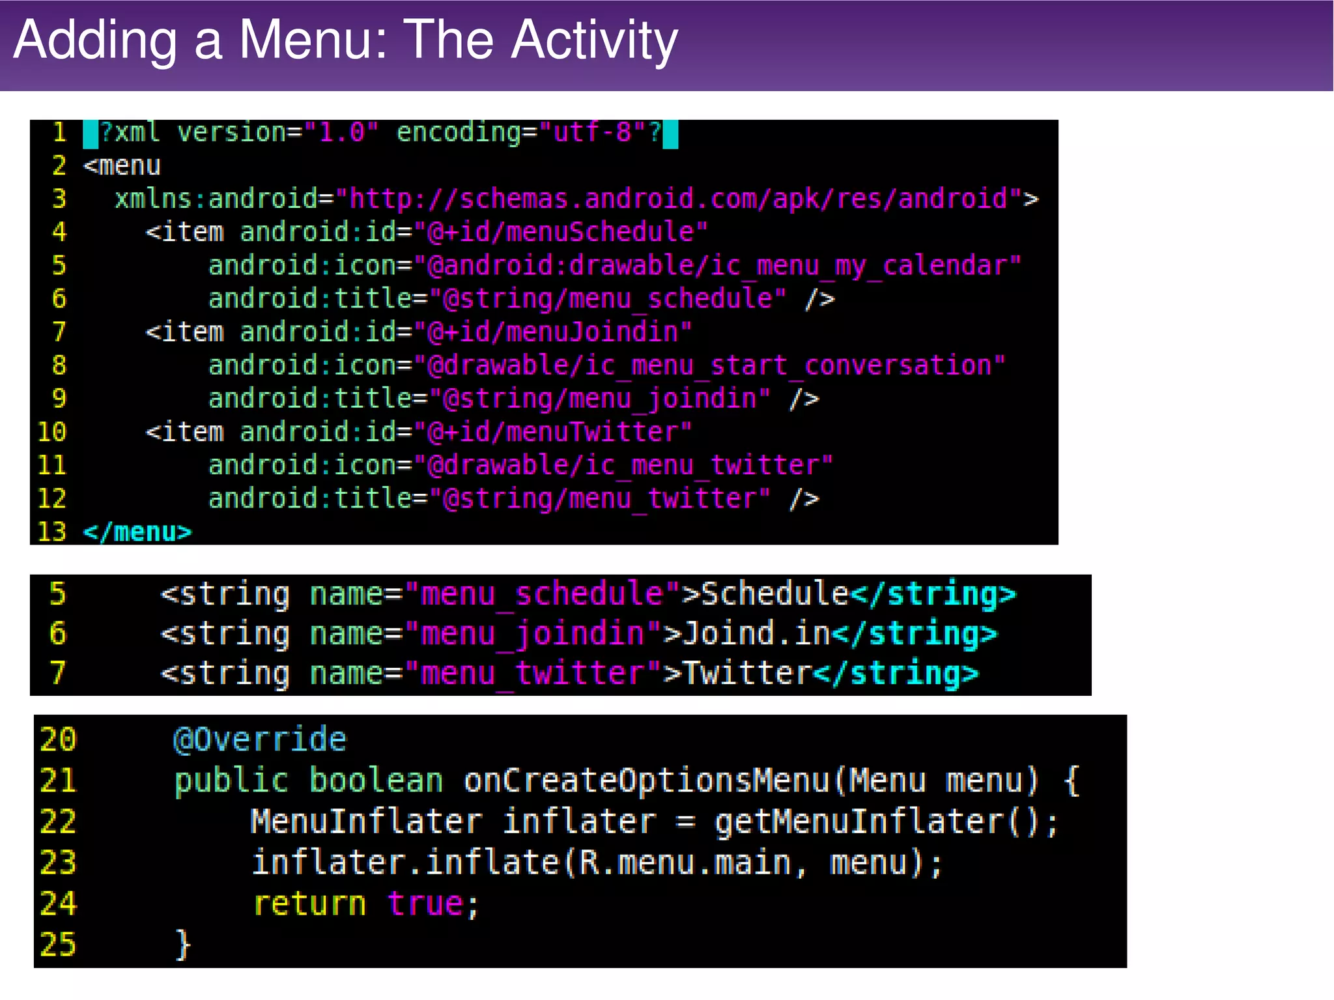Click the 'return true;' statement
The image size is (1334, 1000).
pyautogui.click(x=366, y=904)
